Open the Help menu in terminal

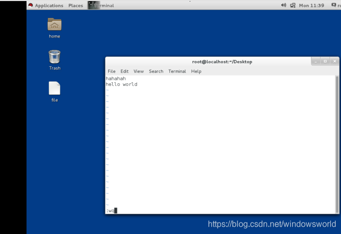point(196,71)
